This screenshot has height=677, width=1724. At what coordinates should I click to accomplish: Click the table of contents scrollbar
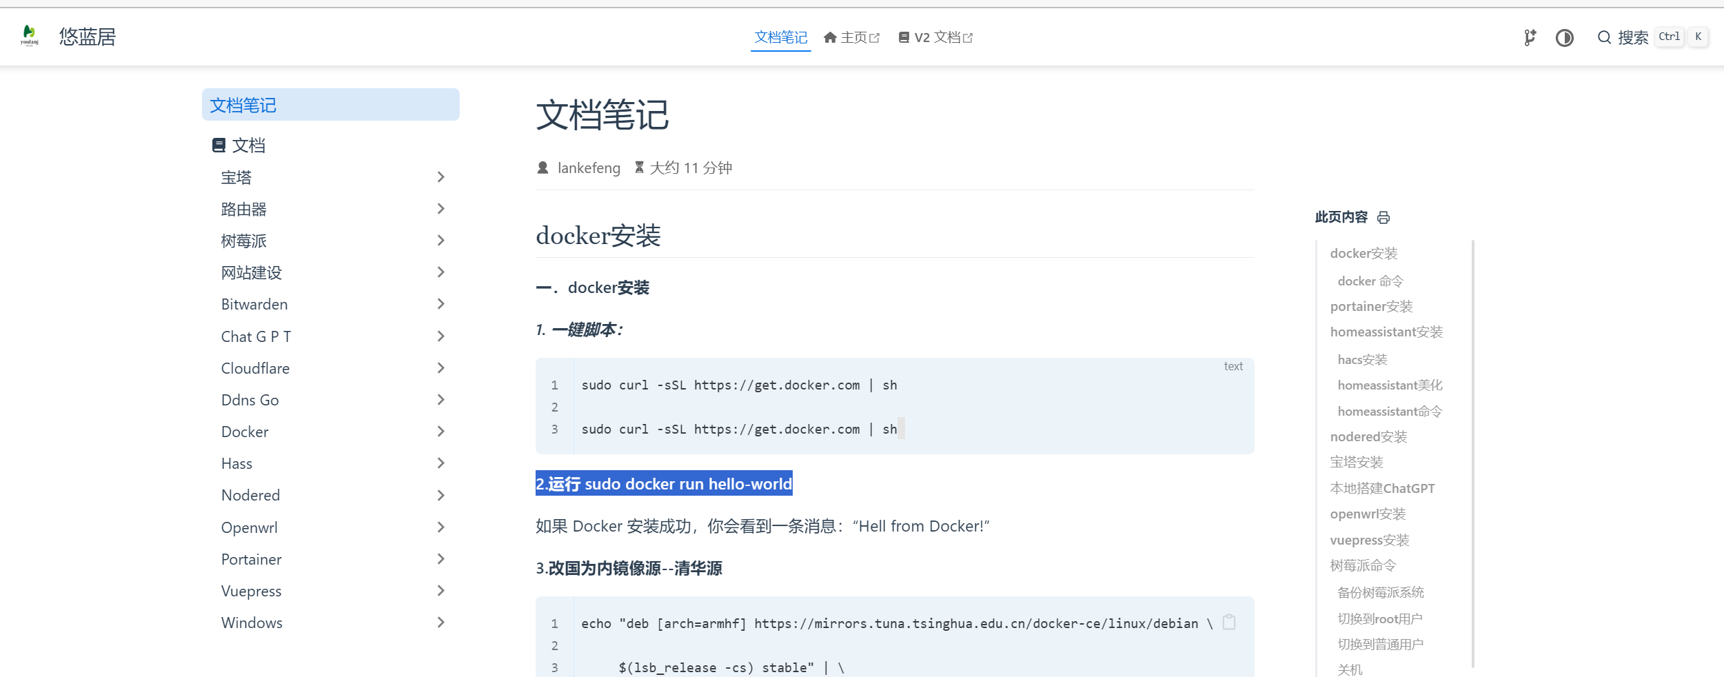click(x=1472, y=453)
